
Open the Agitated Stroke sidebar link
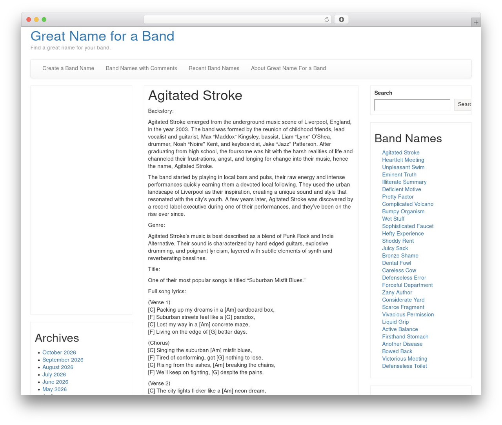coord(401,153)
